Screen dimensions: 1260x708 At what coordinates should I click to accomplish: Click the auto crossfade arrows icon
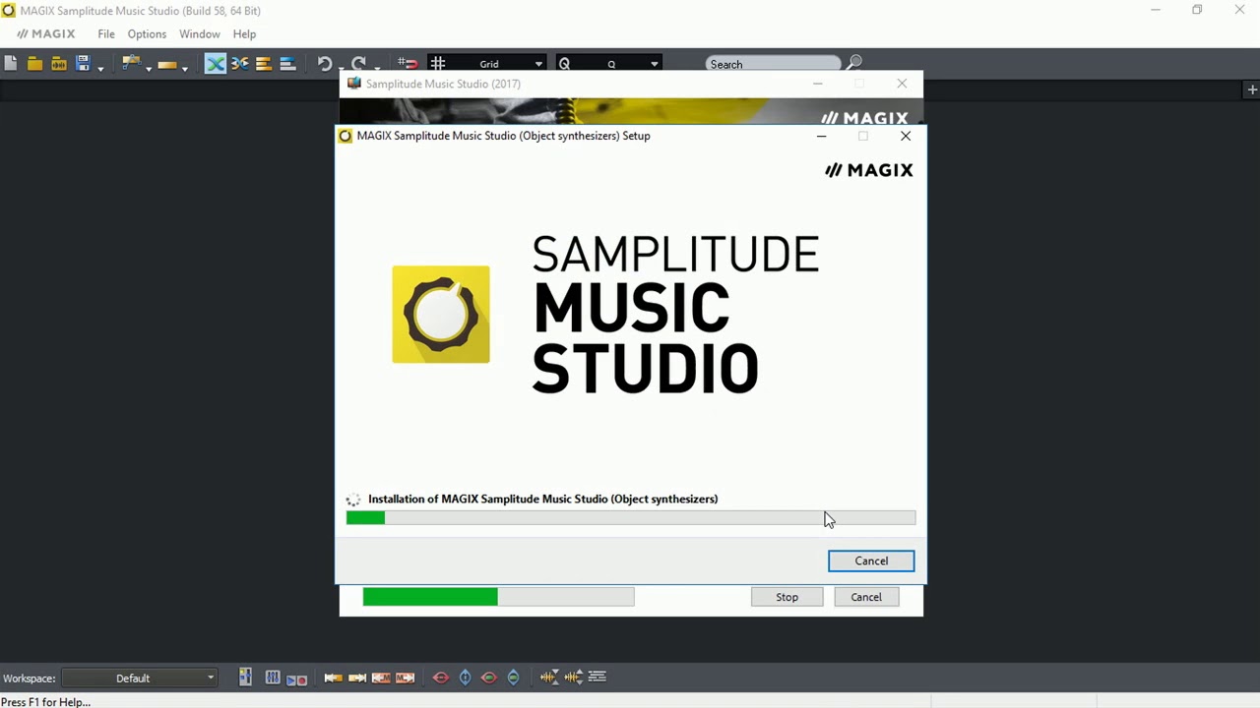click(x=240, y=64)
